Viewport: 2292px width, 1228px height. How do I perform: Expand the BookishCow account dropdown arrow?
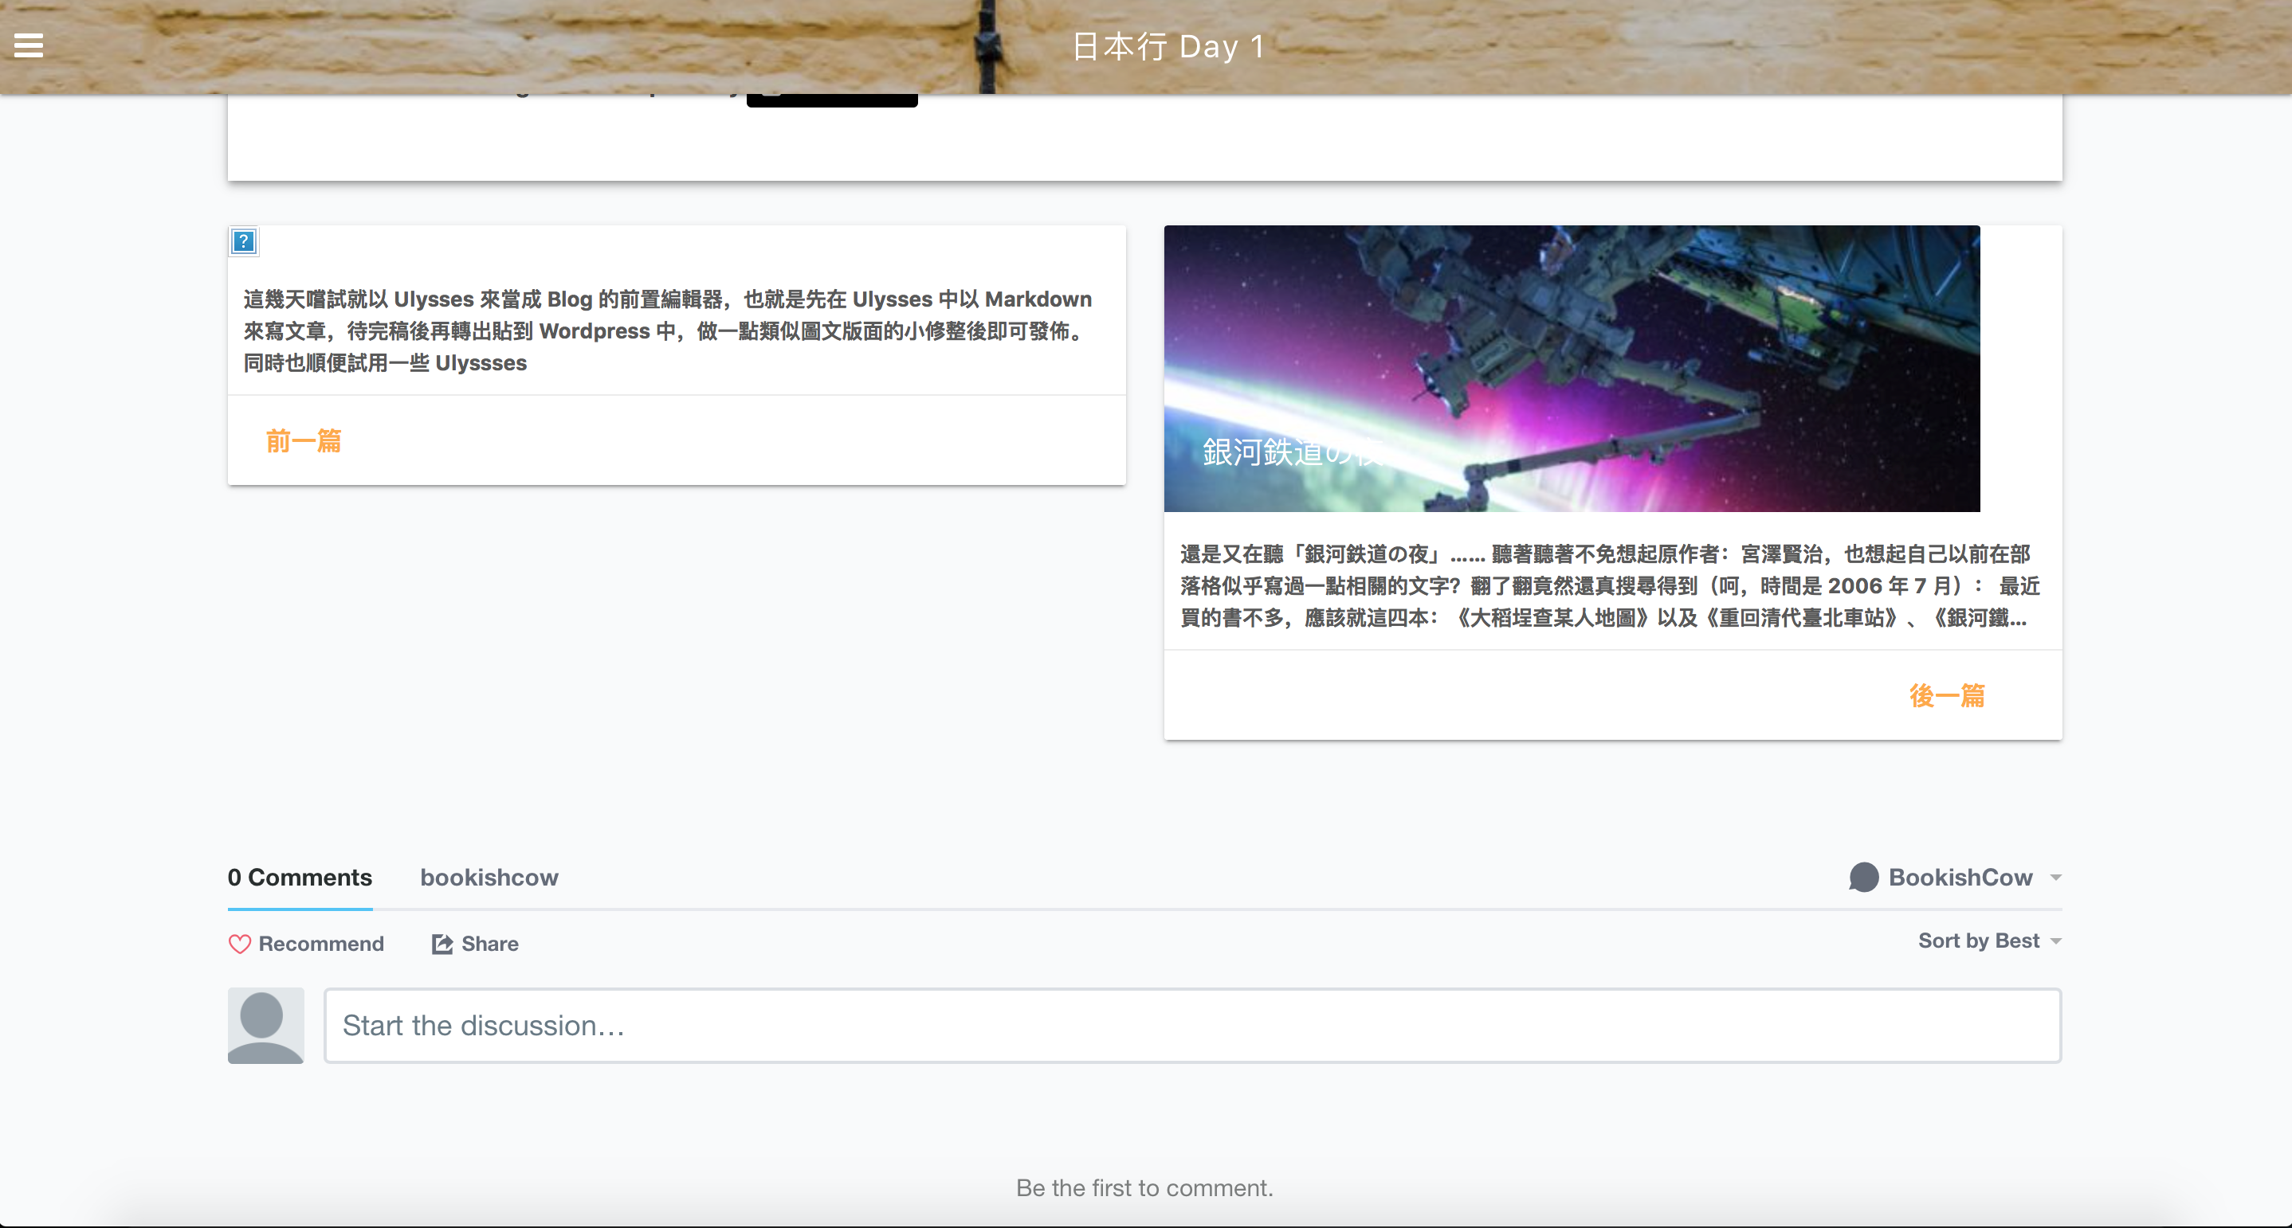[x=2055, y=878]
